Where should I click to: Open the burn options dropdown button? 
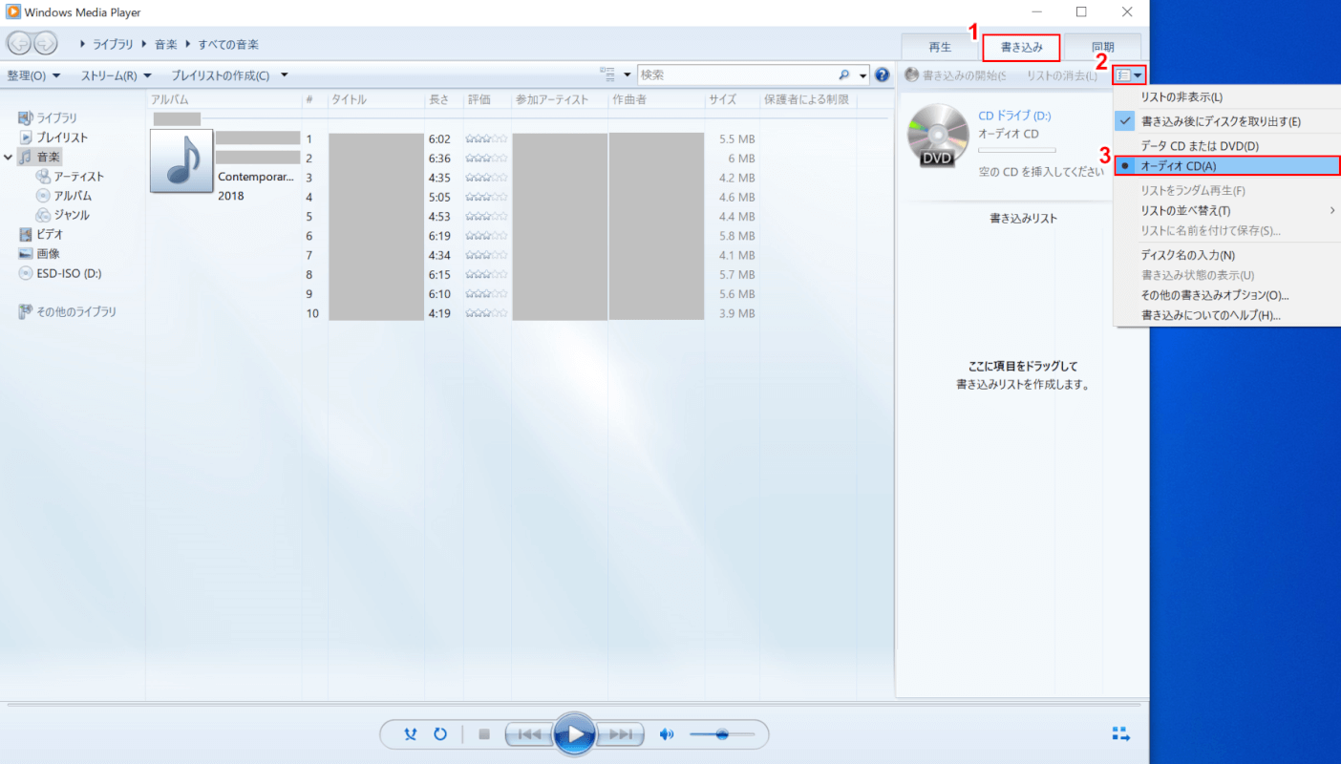(1130, 74)
